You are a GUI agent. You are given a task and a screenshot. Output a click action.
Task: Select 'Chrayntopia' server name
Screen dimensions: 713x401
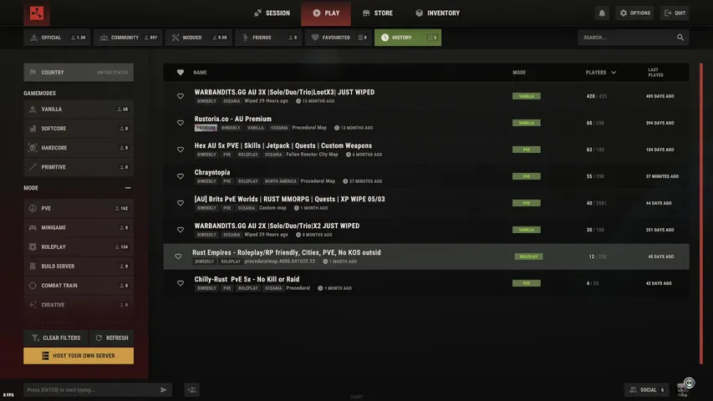pyautogui.click(x=212, y=172)
